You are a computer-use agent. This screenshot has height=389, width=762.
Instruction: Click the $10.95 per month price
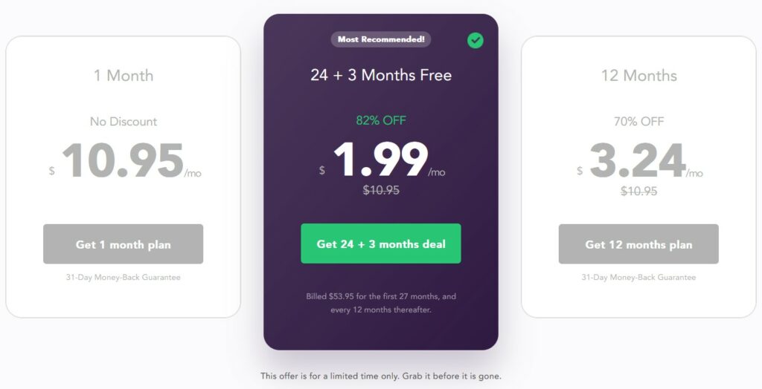pos(125,160)
